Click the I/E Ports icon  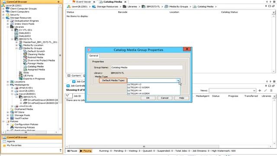pos(21,75)
